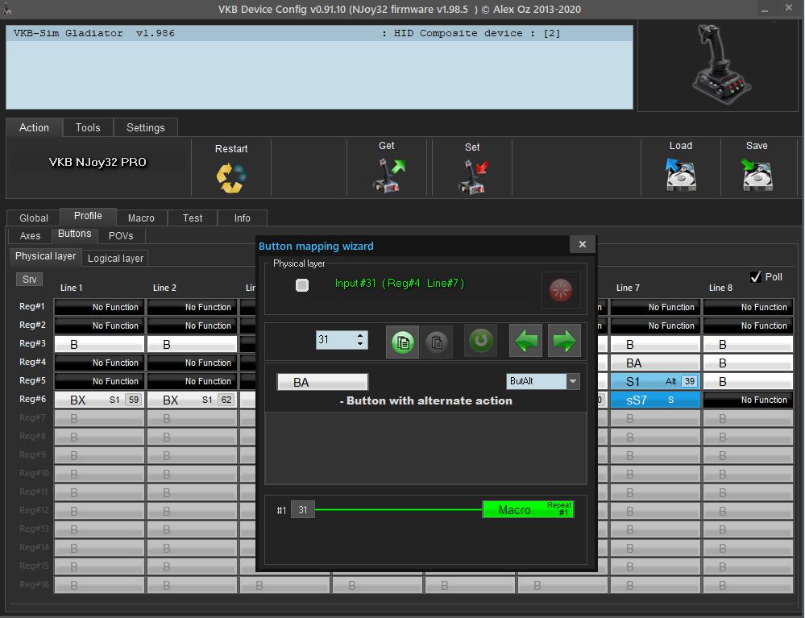Click the Set settings joystick icon
Screen dimensions: 805x618
(x=472, y=176)
